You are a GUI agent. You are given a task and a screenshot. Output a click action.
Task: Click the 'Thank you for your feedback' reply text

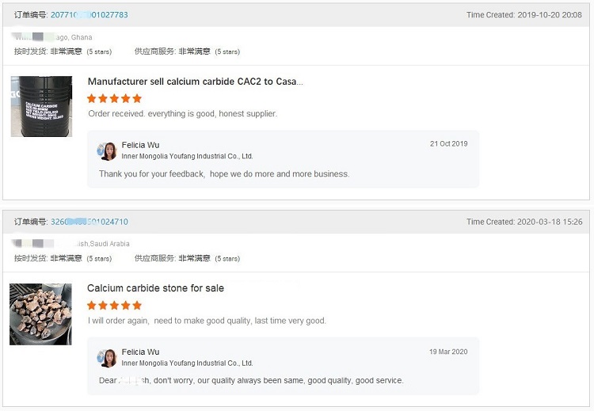(224, 173)
